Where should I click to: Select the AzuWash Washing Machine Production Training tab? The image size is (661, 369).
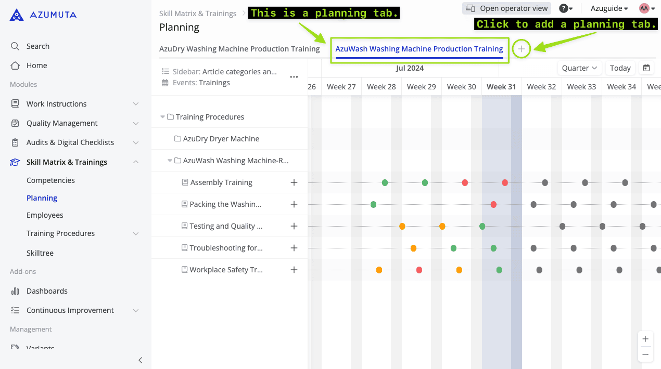pyautogui.click(x=419, y=49)
